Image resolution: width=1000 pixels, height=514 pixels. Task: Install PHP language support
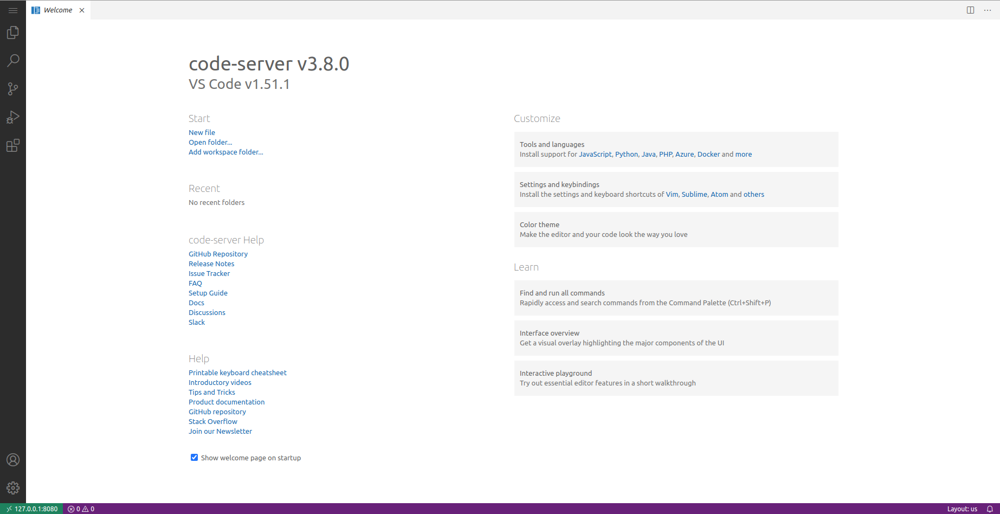pyautogui.click(x=666, y=154)
